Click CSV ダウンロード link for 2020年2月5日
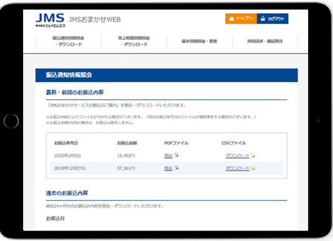The height and width of the screenshot is (241, 333). pos(237,156)
